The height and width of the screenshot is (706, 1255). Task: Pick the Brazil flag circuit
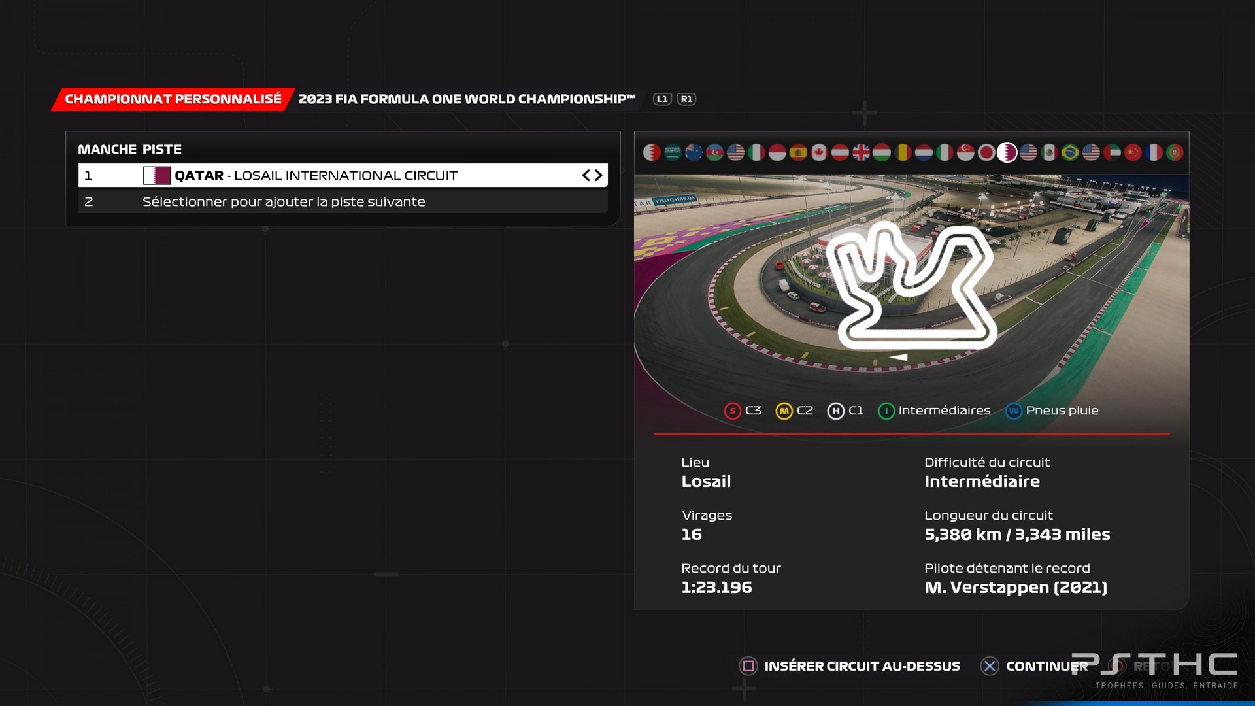(1070, 152)
